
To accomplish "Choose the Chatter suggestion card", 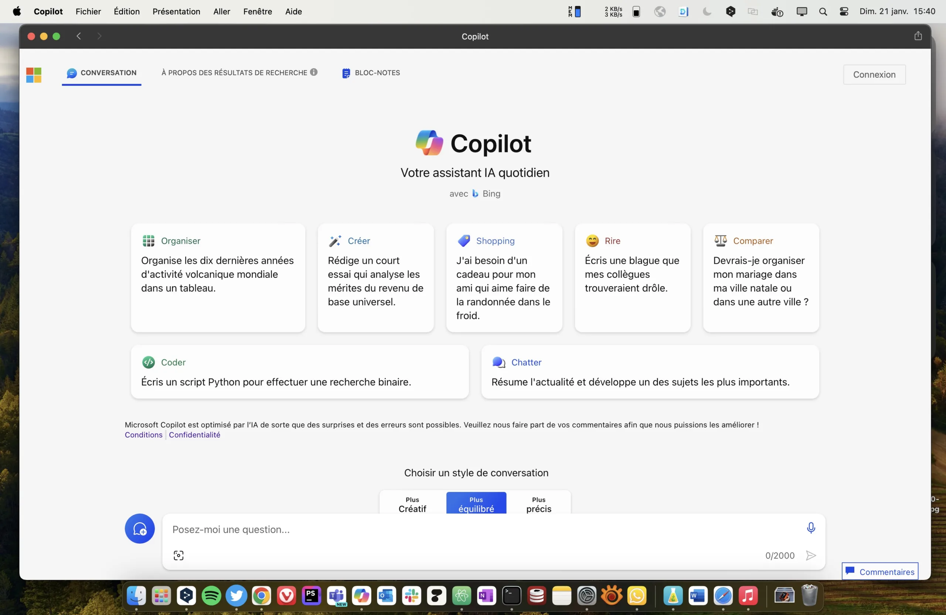I will point(650,372).
